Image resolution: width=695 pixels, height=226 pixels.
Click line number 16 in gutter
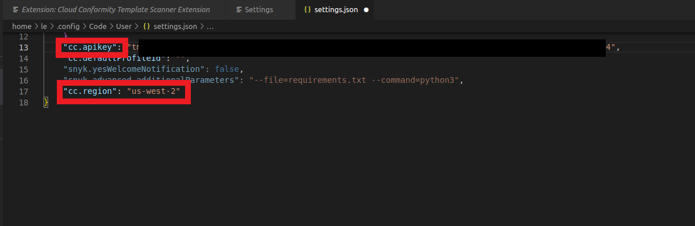24,81
